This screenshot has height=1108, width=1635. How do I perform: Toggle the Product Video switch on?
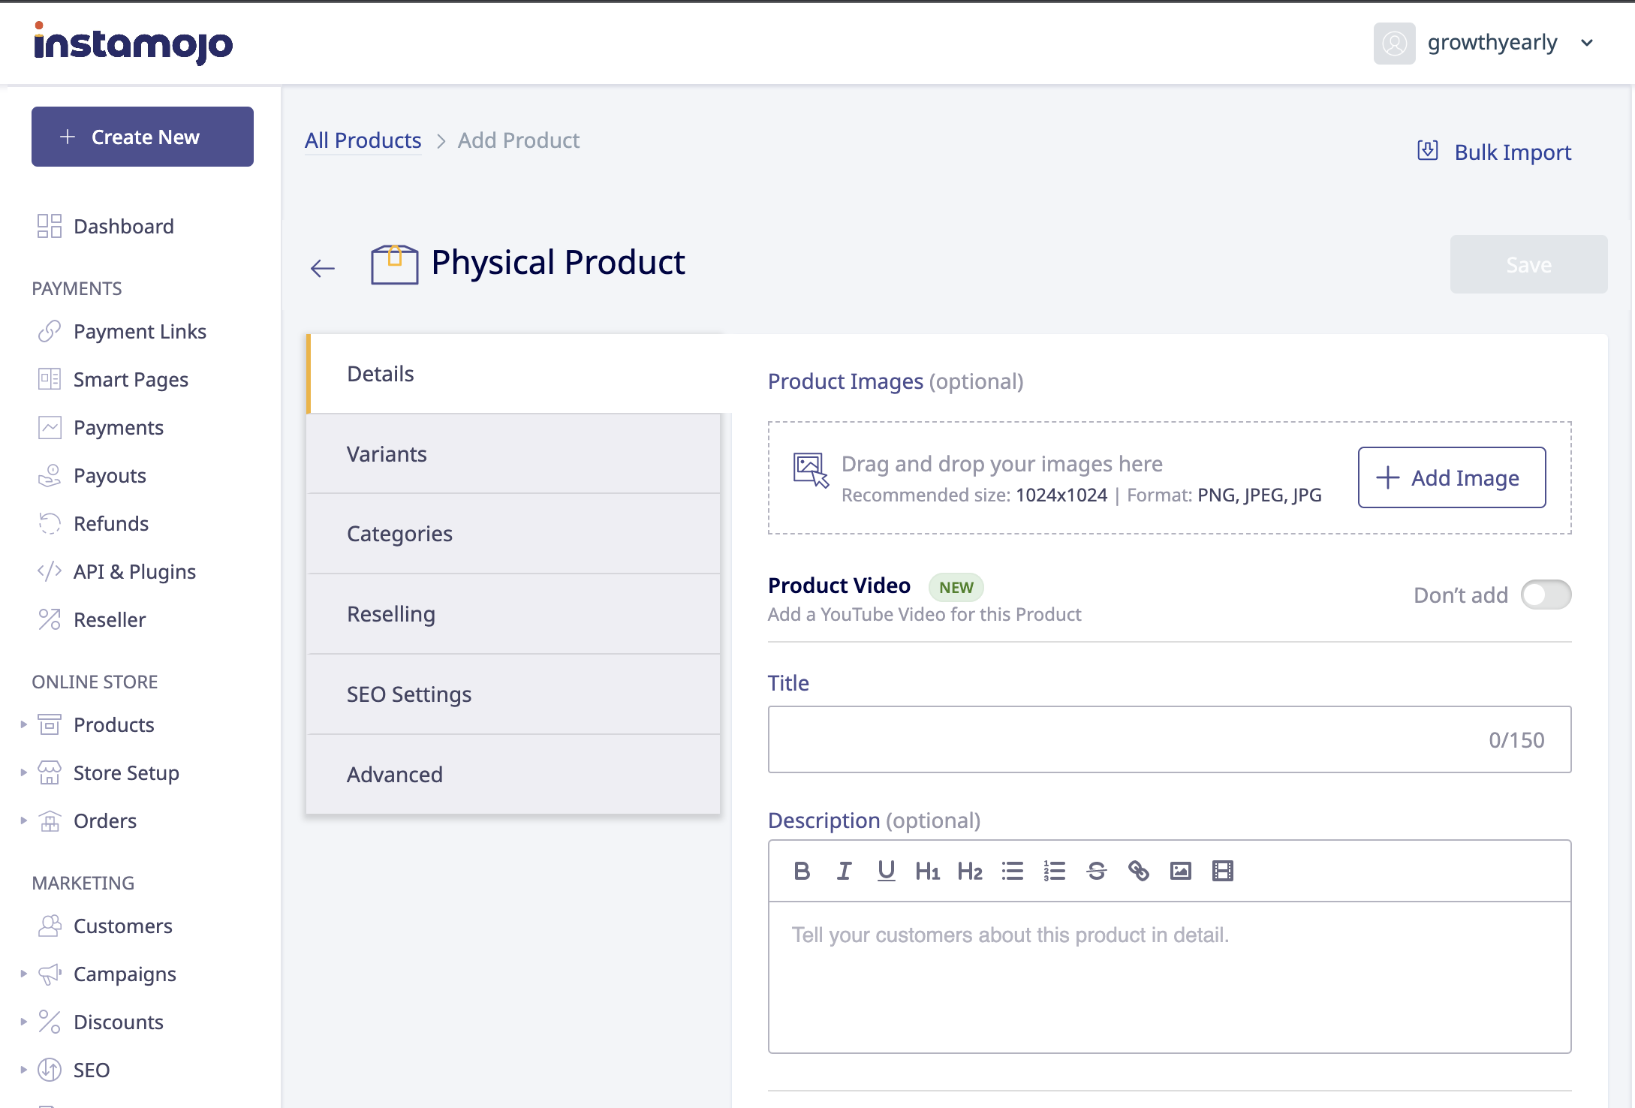(x=1546, y=595)
